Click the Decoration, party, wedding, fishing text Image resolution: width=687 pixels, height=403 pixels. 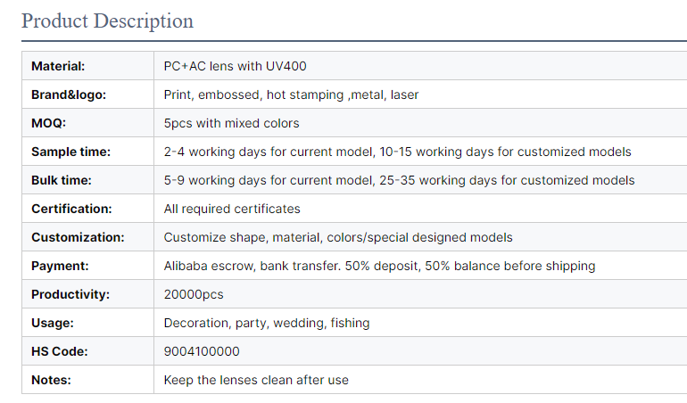[267, 323]
